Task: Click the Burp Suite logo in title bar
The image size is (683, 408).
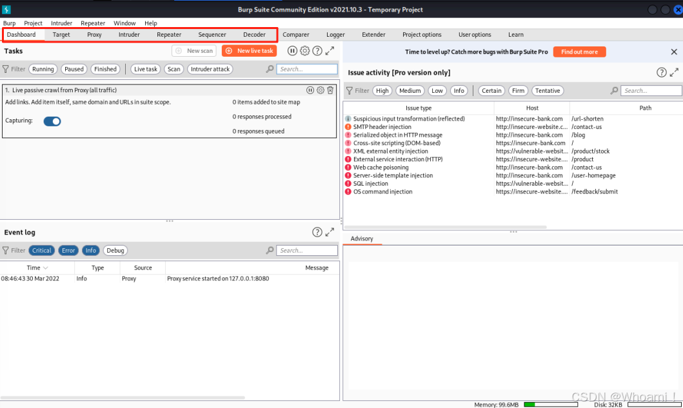Action: (x=6, y=10)
